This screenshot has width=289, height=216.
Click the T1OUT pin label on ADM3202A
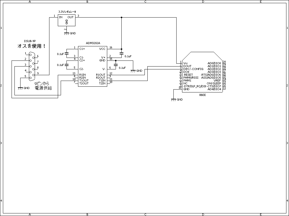pos(84,81)
